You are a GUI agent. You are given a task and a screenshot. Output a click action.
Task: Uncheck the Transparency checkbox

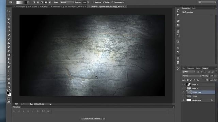(x=112, y=2)
